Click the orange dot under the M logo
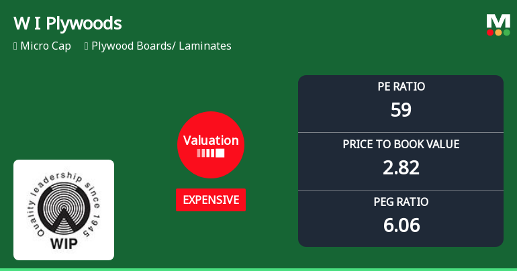 (498, 32)
